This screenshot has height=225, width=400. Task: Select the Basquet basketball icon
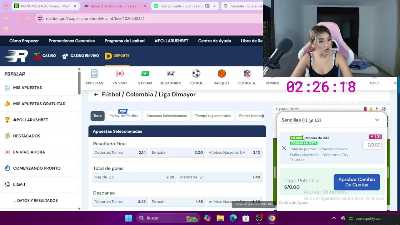[x=222, y=77]
